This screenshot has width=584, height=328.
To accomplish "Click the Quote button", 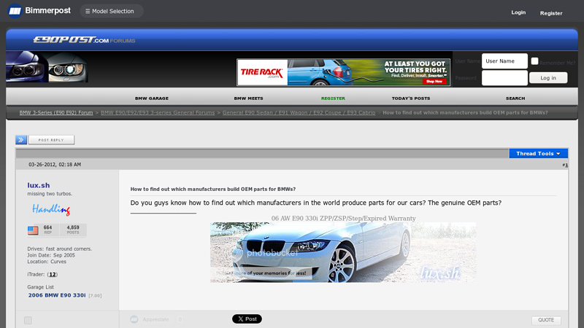I will (546, 320).
